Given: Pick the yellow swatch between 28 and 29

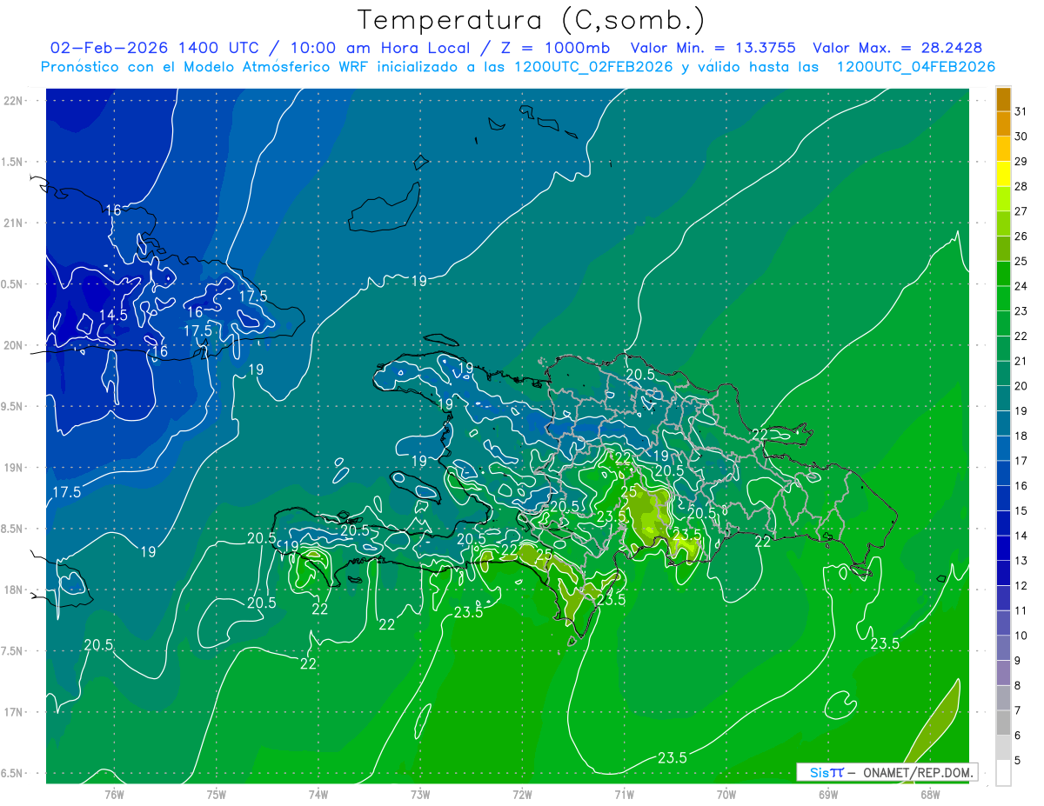Looking at the screenshot, I should click(1003, 174).
